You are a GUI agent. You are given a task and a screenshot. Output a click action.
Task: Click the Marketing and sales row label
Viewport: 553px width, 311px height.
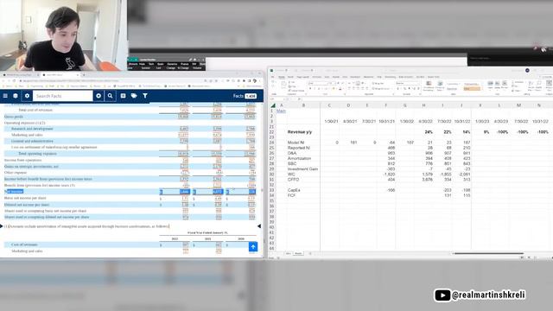tap(27, 135)
